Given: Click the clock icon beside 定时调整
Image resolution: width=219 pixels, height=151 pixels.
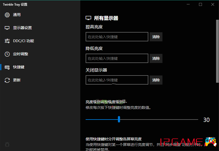Looking at the screenshot, I should point(7,54).
